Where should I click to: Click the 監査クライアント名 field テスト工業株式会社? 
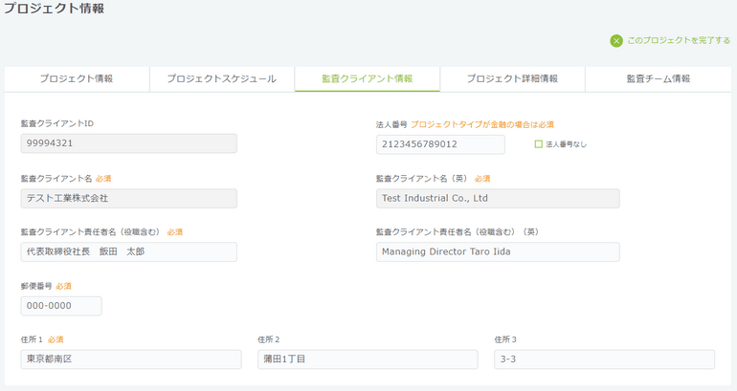coord(128,198)
